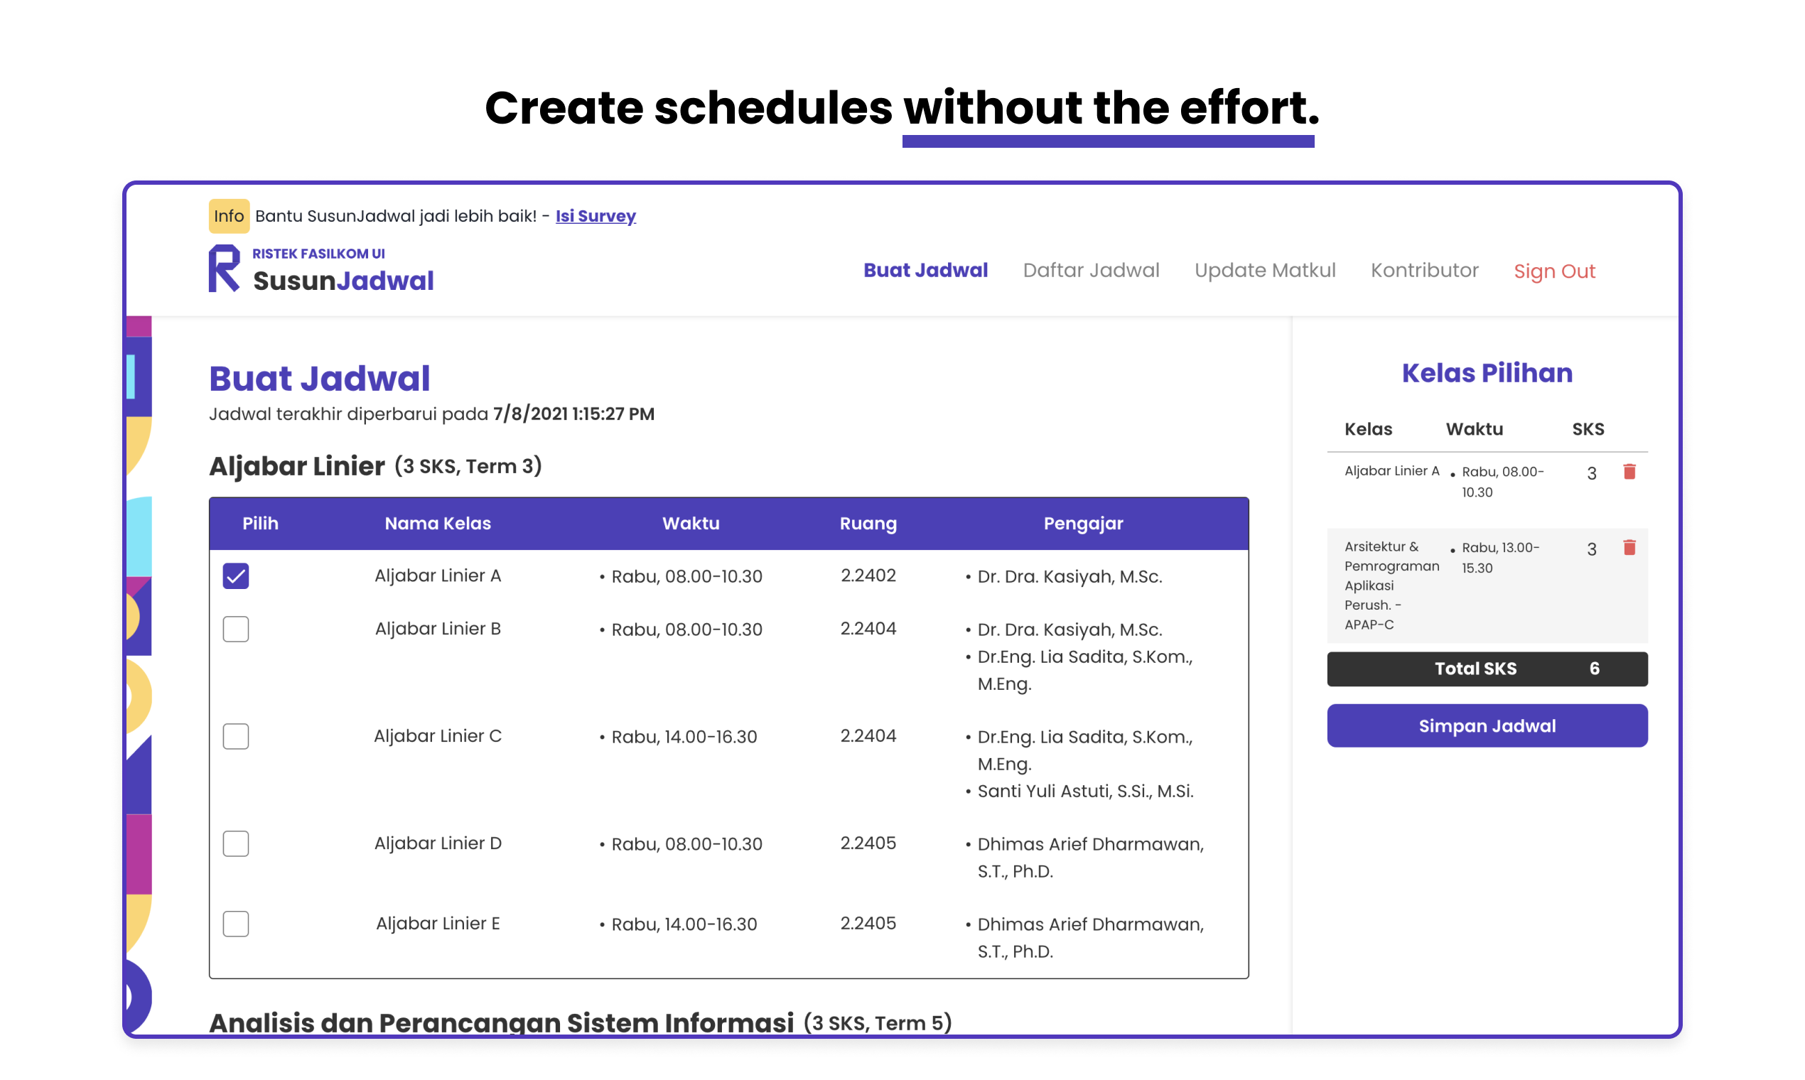Delete Aljabar Linier A from Kelas Pilihan
This screenshot has width=1805, height=1080.
[1629, 472]
